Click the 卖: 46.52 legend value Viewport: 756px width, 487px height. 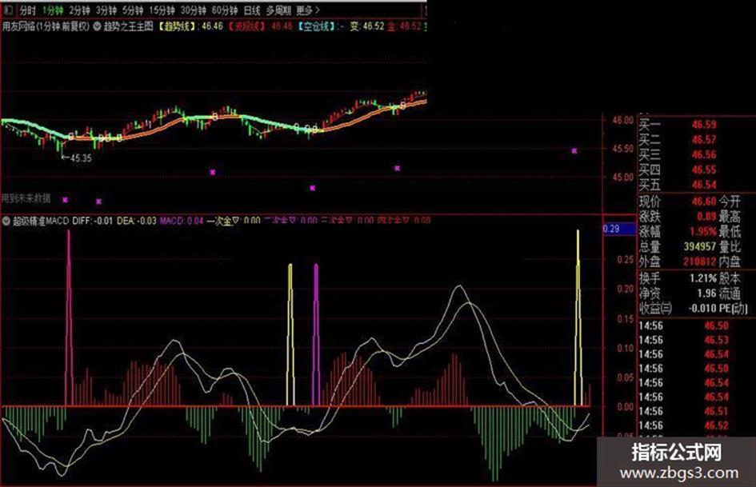click(367, 26)
